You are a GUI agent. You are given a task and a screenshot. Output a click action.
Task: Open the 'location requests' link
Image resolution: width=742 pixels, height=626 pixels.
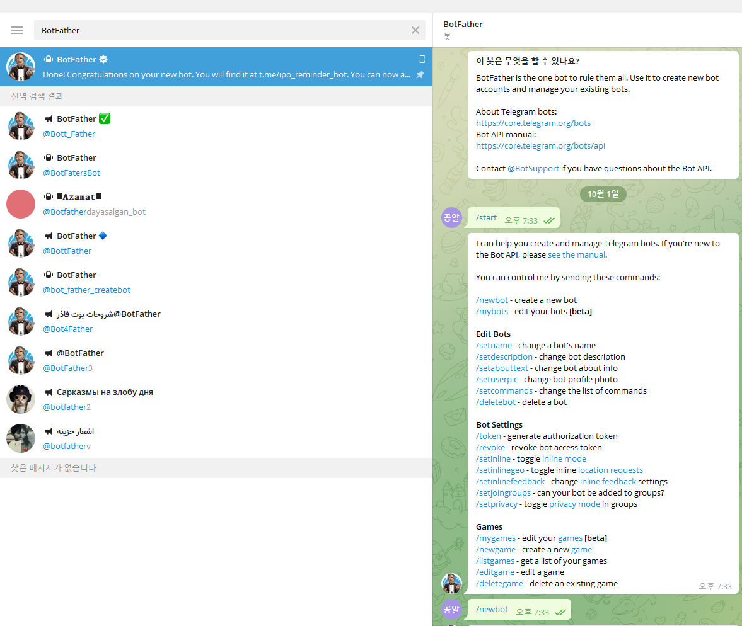point(610,470)
